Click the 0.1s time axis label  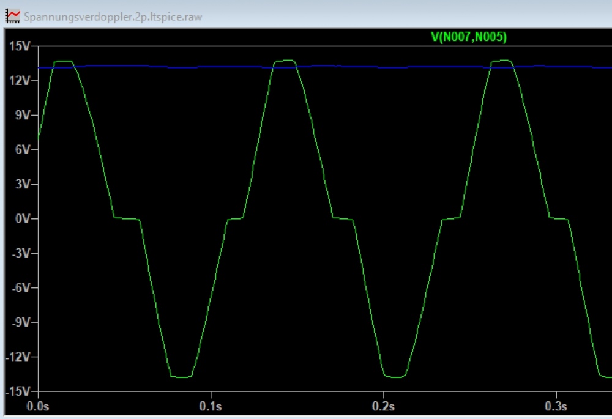click(211, 406)
